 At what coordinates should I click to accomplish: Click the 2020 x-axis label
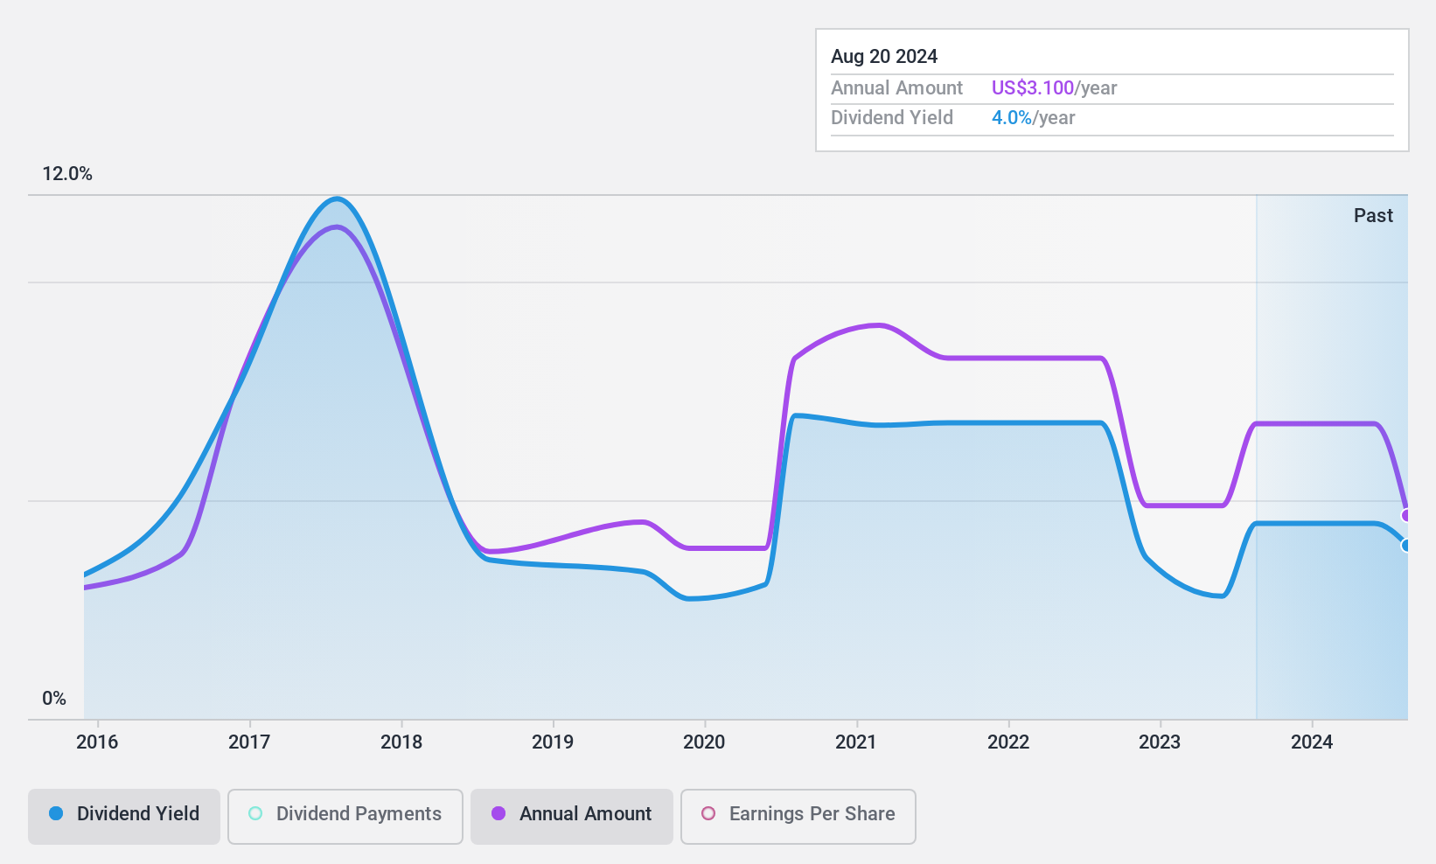(x=704, y=742)
